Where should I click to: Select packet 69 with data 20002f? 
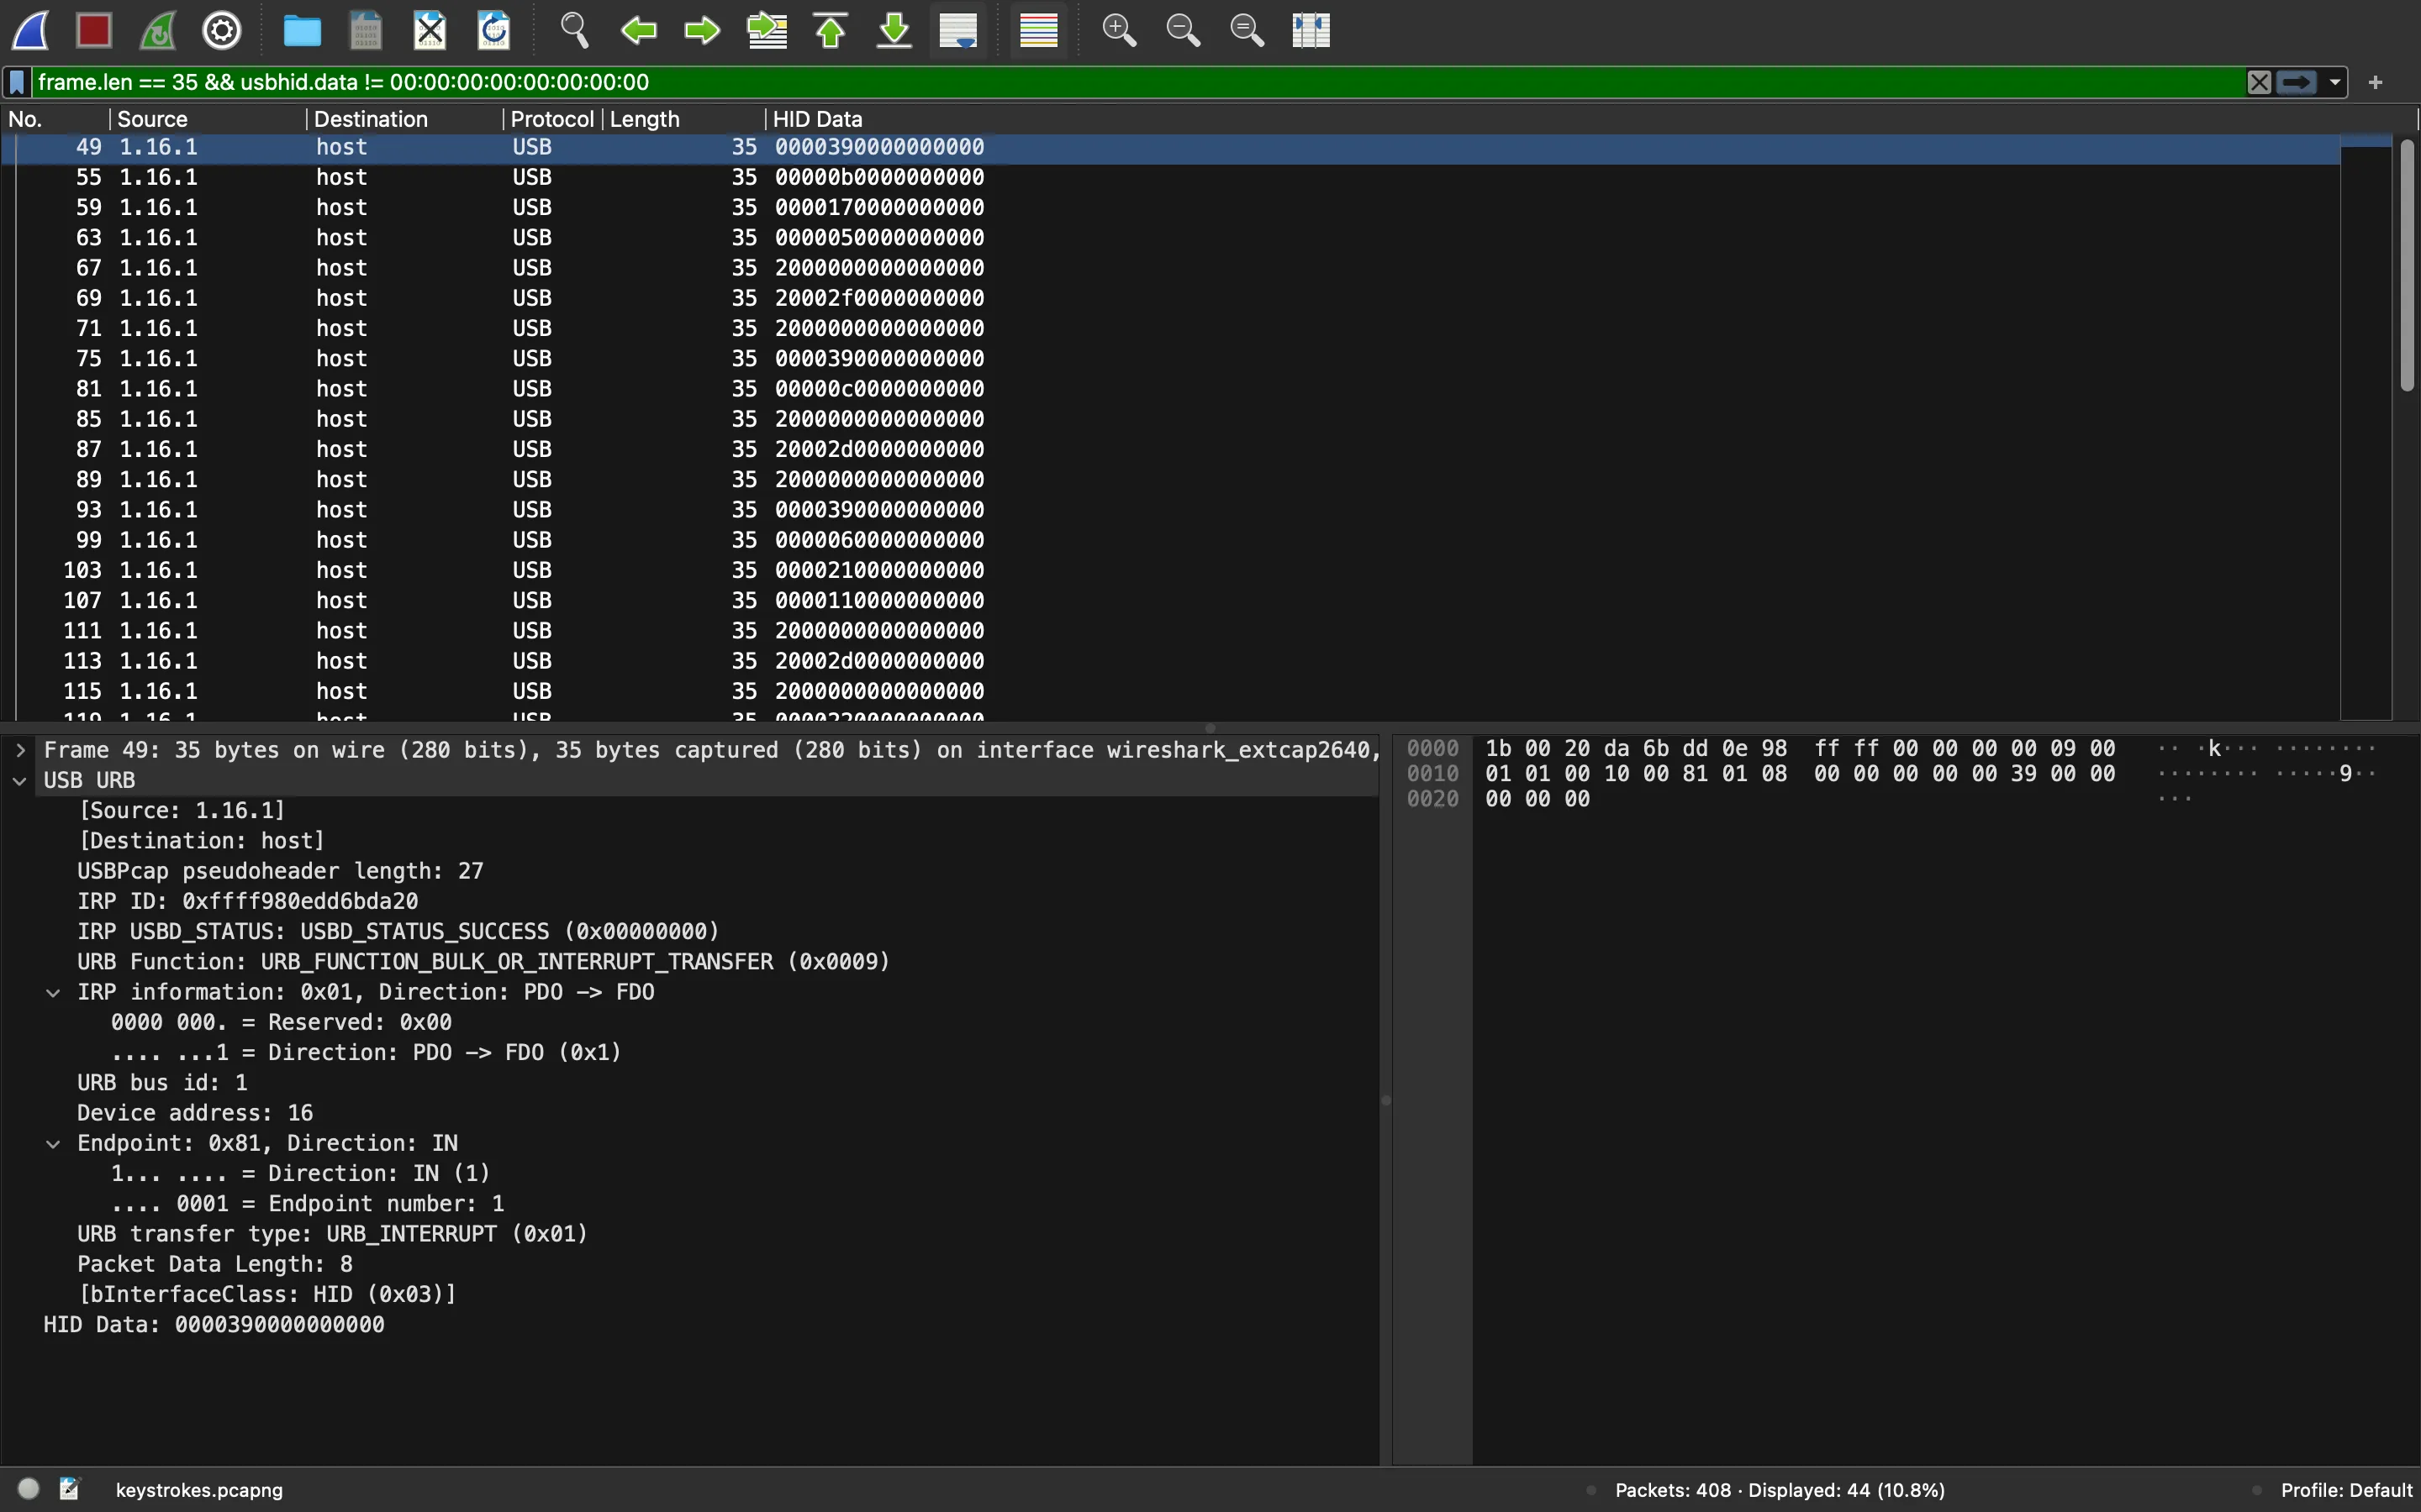pos(1170,298)
